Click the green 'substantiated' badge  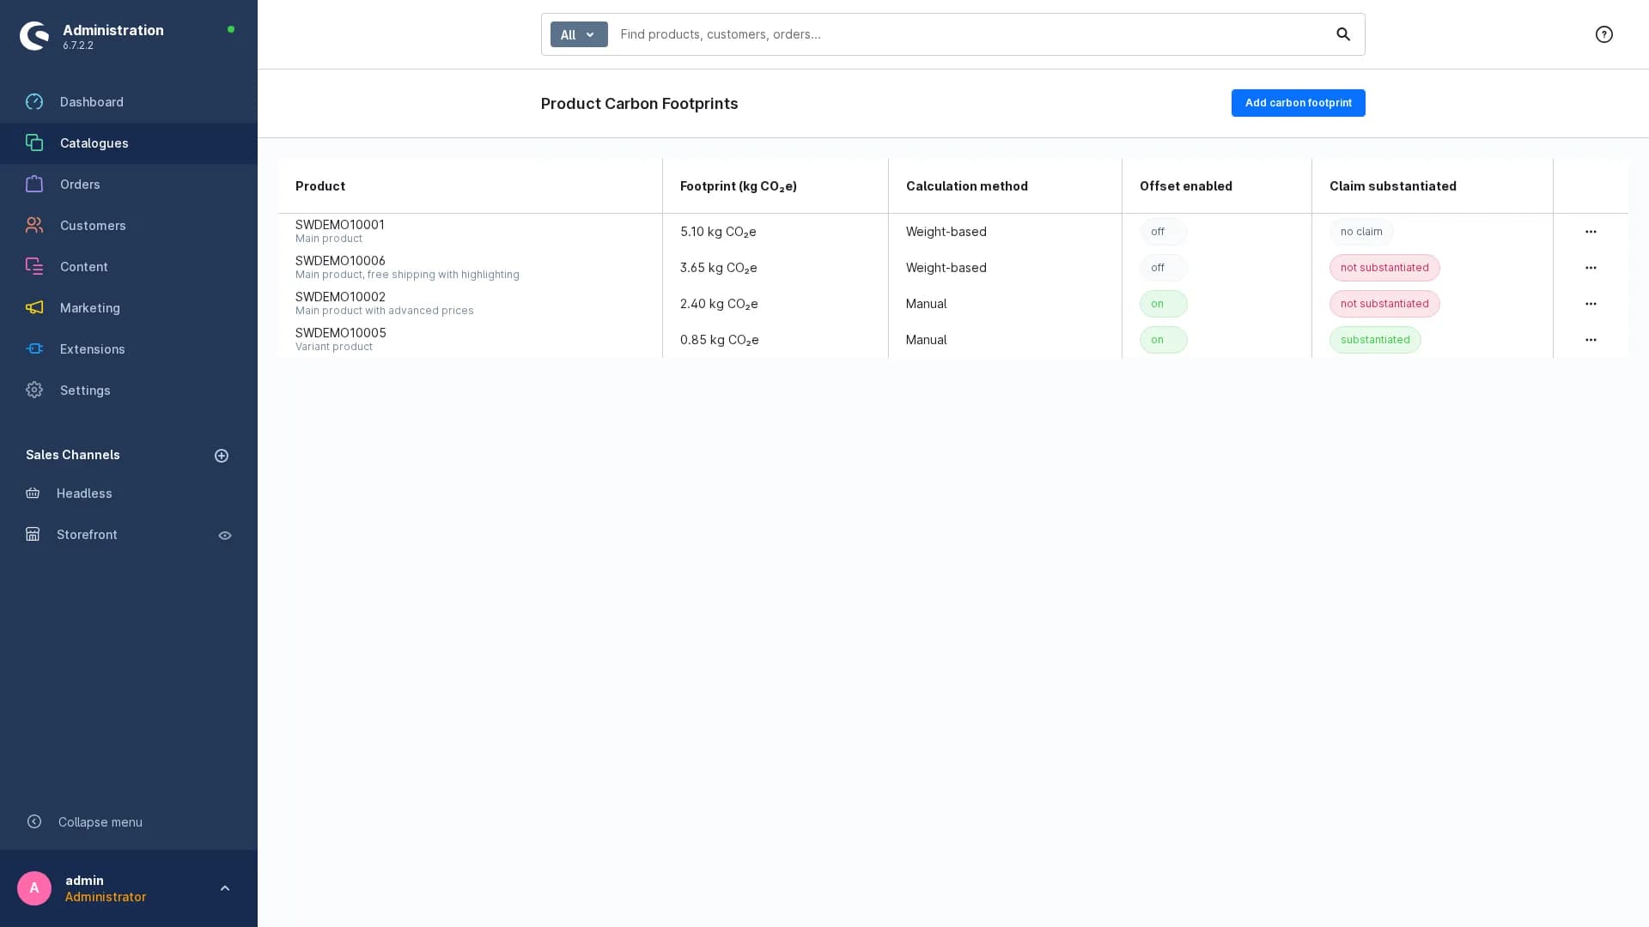pyautogui.click(x=1375, y=340)
